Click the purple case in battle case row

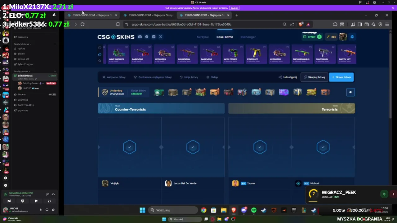[x=283, y=92]
